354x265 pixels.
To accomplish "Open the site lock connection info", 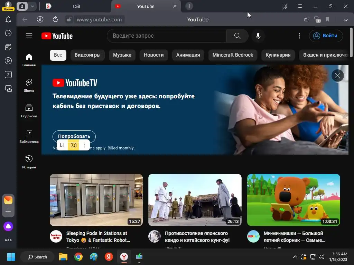I will tap(69, 20).
